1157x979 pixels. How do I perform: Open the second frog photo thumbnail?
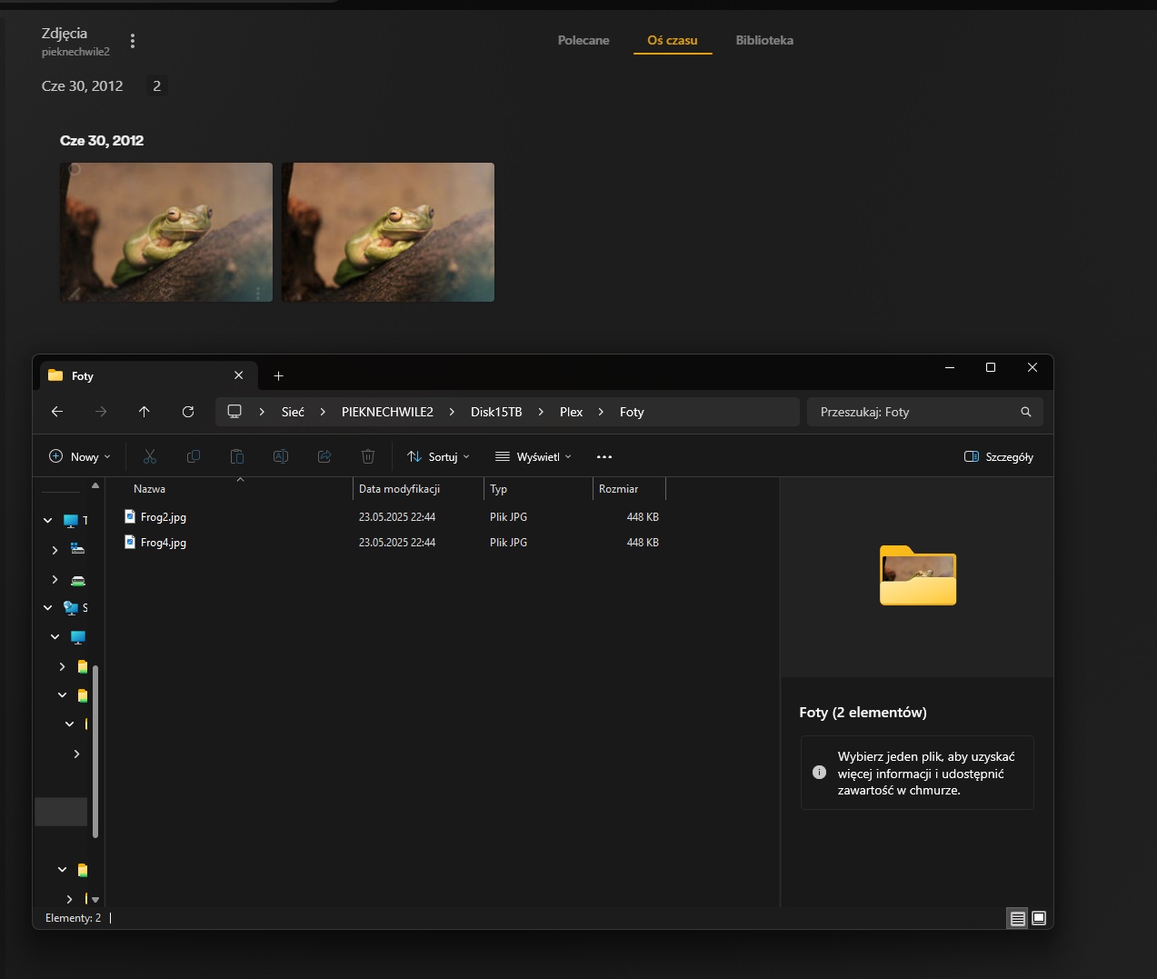[388, 232]
